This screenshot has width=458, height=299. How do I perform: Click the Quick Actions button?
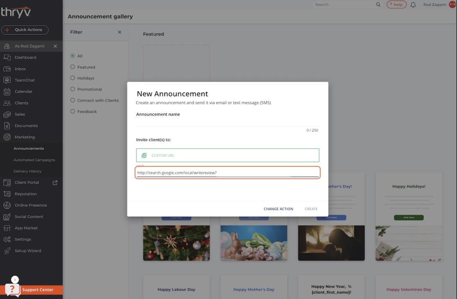pos(25,30)
